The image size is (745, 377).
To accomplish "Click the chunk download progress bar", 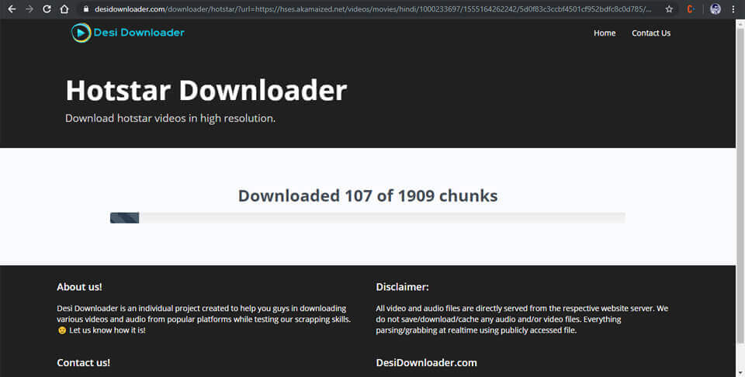I will (367, 218).
